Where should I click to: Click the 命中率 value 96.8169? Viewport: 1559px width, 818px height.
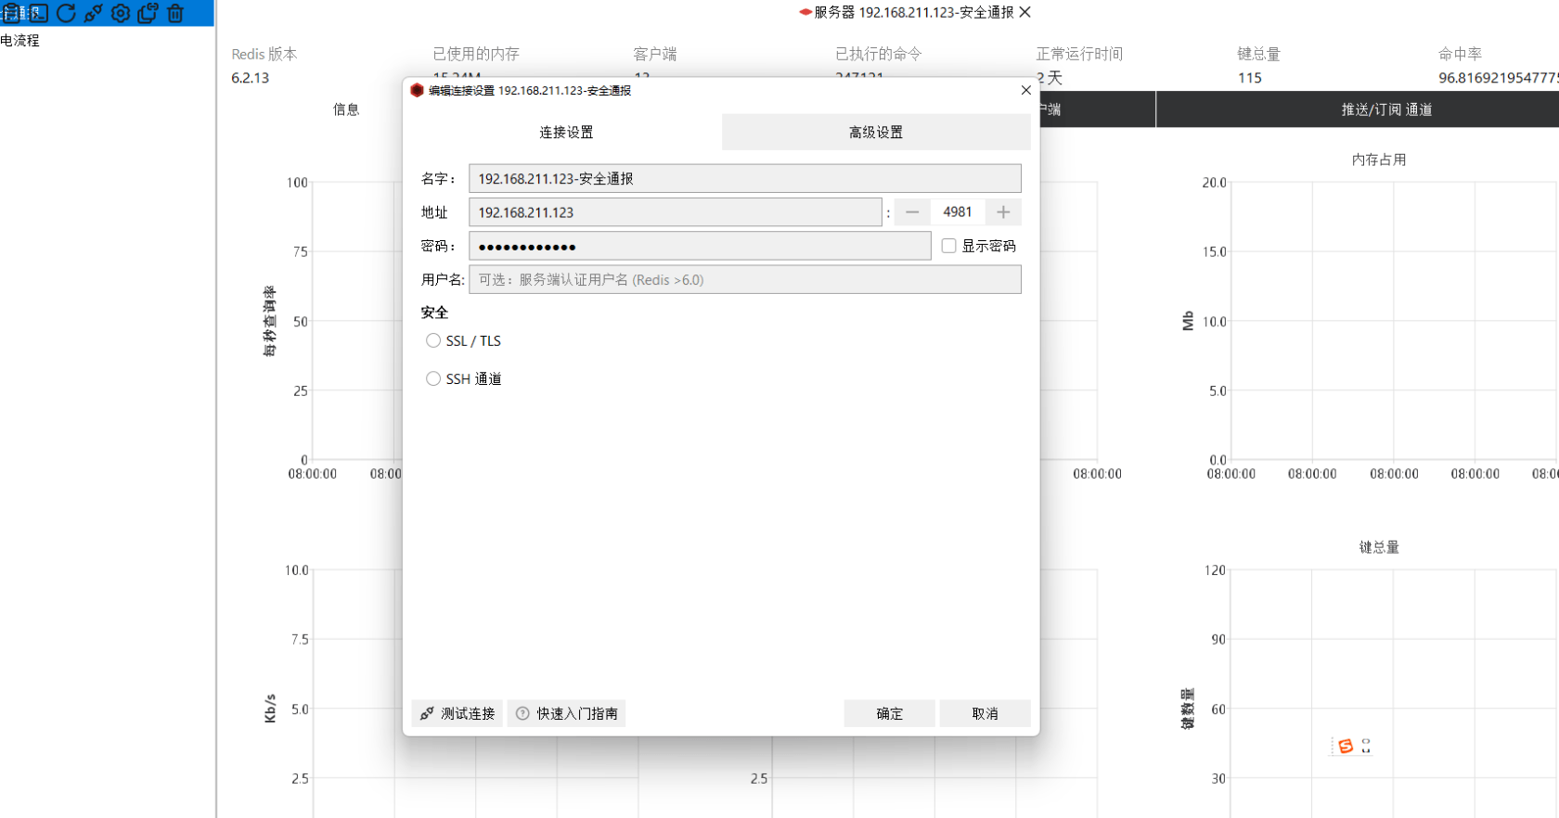click(1498, 78)
